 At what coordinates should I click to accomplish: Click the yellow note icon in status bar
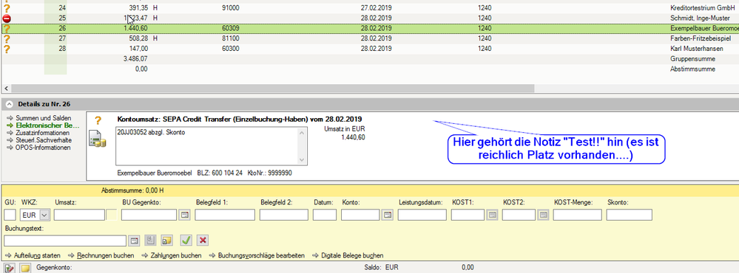pos(25,268)
